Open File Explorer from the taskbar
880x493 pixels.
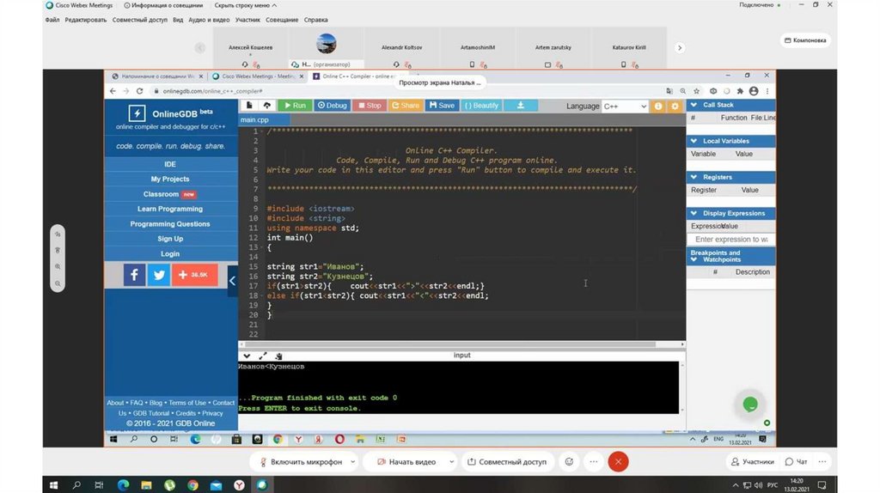pos(146,485)
